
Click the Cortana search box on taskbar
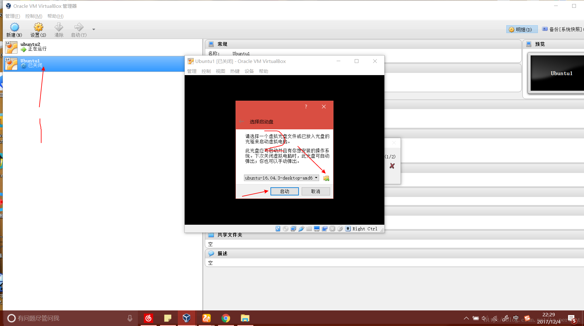tap(70, 318)
